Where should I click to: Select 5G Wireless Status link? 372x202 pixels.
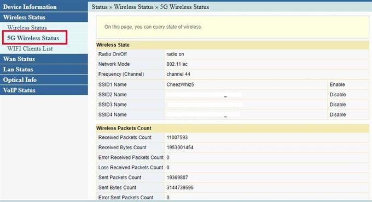[x=33, y=38]
